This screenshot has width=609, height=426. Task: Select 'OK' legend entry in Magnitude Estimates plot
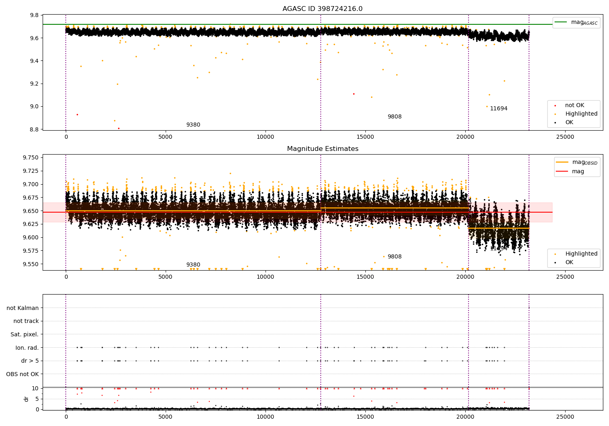(x=569, y=262)
